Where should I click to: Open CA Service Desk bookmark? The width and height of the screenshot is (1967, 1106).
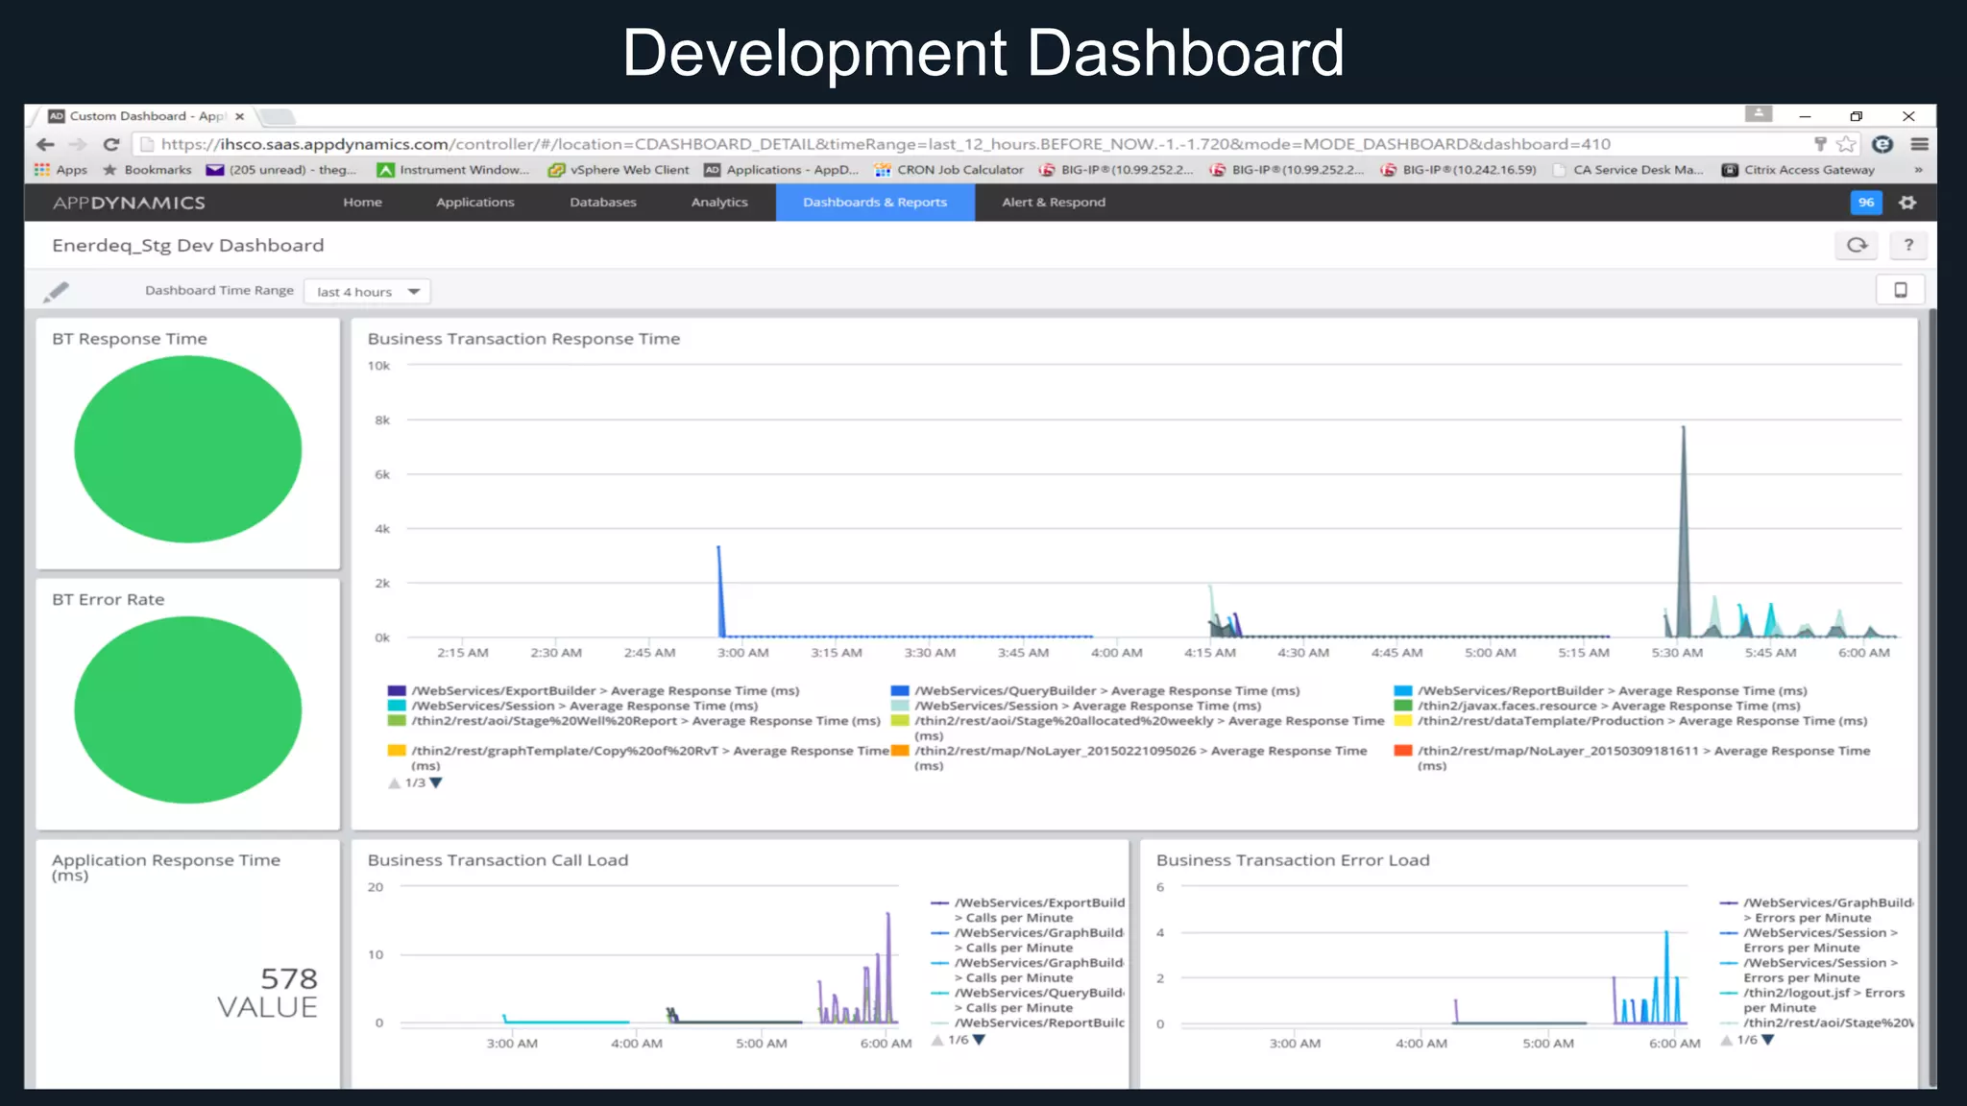1628,170
